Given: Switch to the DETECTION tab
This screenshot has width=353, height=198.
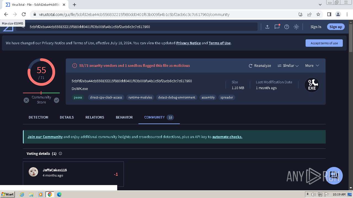Looking at the screenshot, I should click(x=38, y=117).
